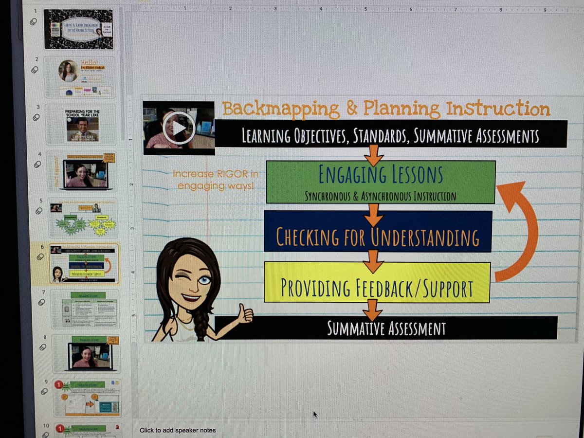Screen dimensions: 584x438
Task: Select the black 'Summative Assessment' bar
Action: (386, 328)
